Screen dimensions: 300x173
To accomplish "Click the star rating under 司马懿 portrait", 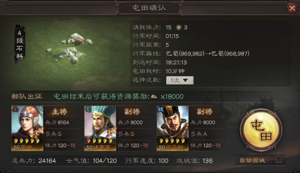I will click(172, 141).
